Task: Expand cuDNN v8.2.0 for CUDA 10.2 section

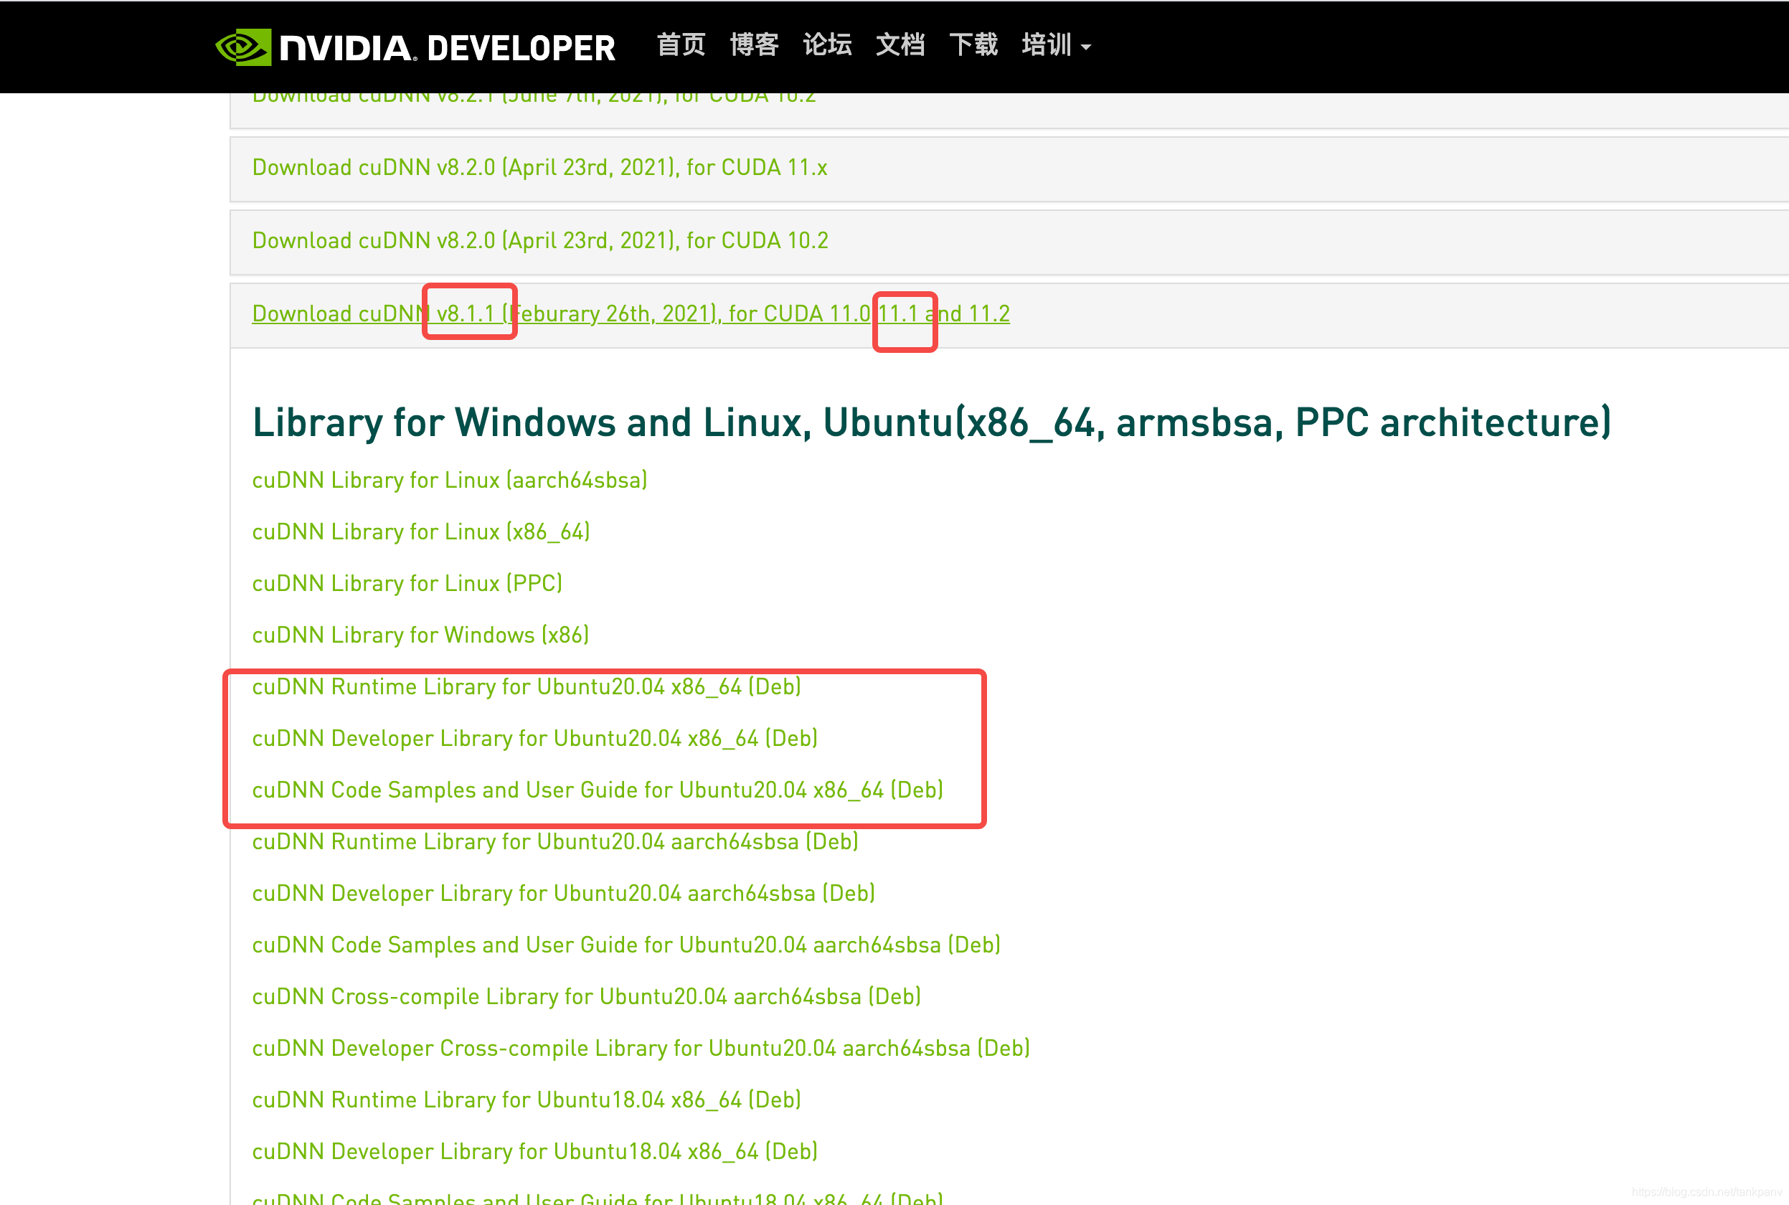Action: tap(539, 240)
